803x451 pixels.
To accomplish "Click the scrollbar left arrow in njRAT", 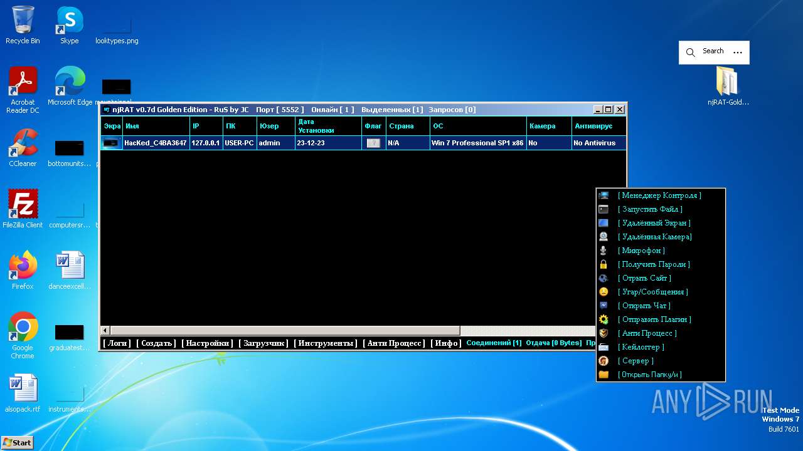I will coord(105,330).
